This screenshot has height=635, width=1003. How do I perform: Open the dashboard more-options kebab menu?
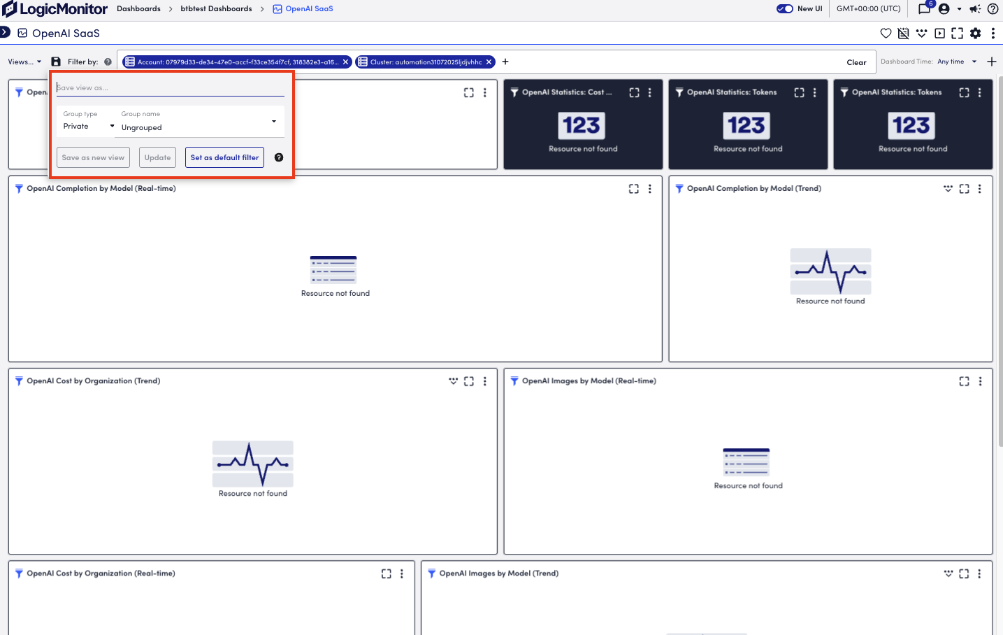click(993, 33)
